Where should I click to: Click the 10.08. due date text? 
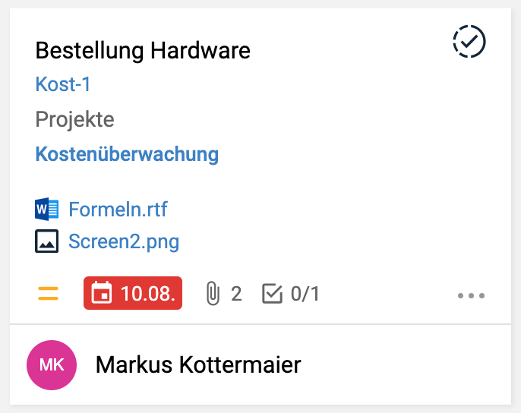pos(148,294)
